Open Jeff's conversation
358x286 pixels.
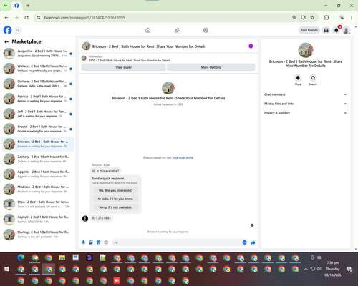38,114
